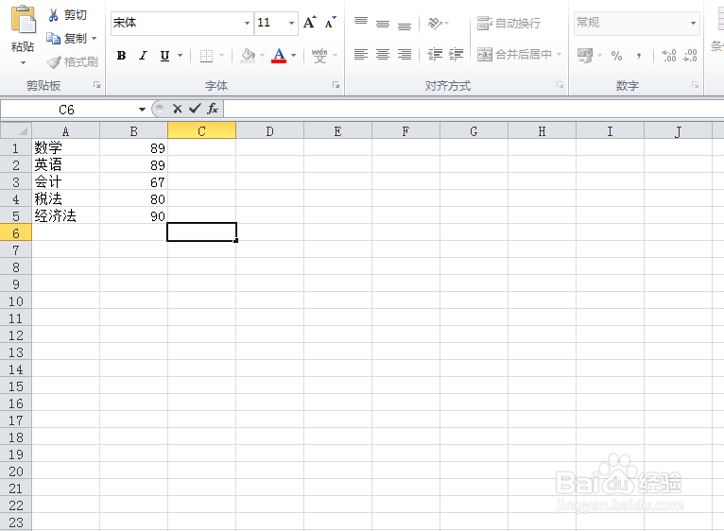
Task: Confirm entry with checkmark icon
Action: [195, 109]
